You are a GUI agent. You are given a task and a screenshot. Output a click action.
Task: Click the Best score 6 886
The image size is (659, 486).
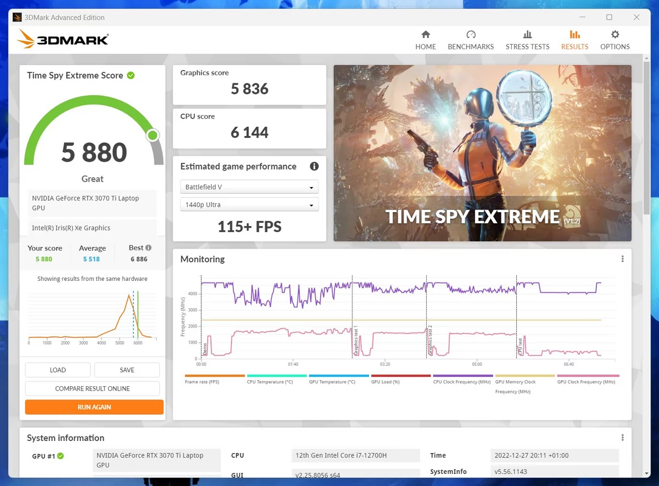[x=139, y=259]
